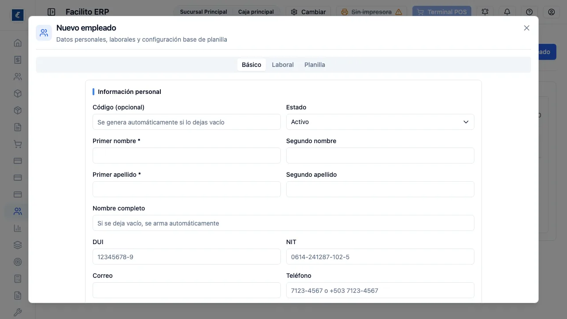Open the Home icon in the sidebar
This screenshot has height=319, width=567.
coord(18,43)
